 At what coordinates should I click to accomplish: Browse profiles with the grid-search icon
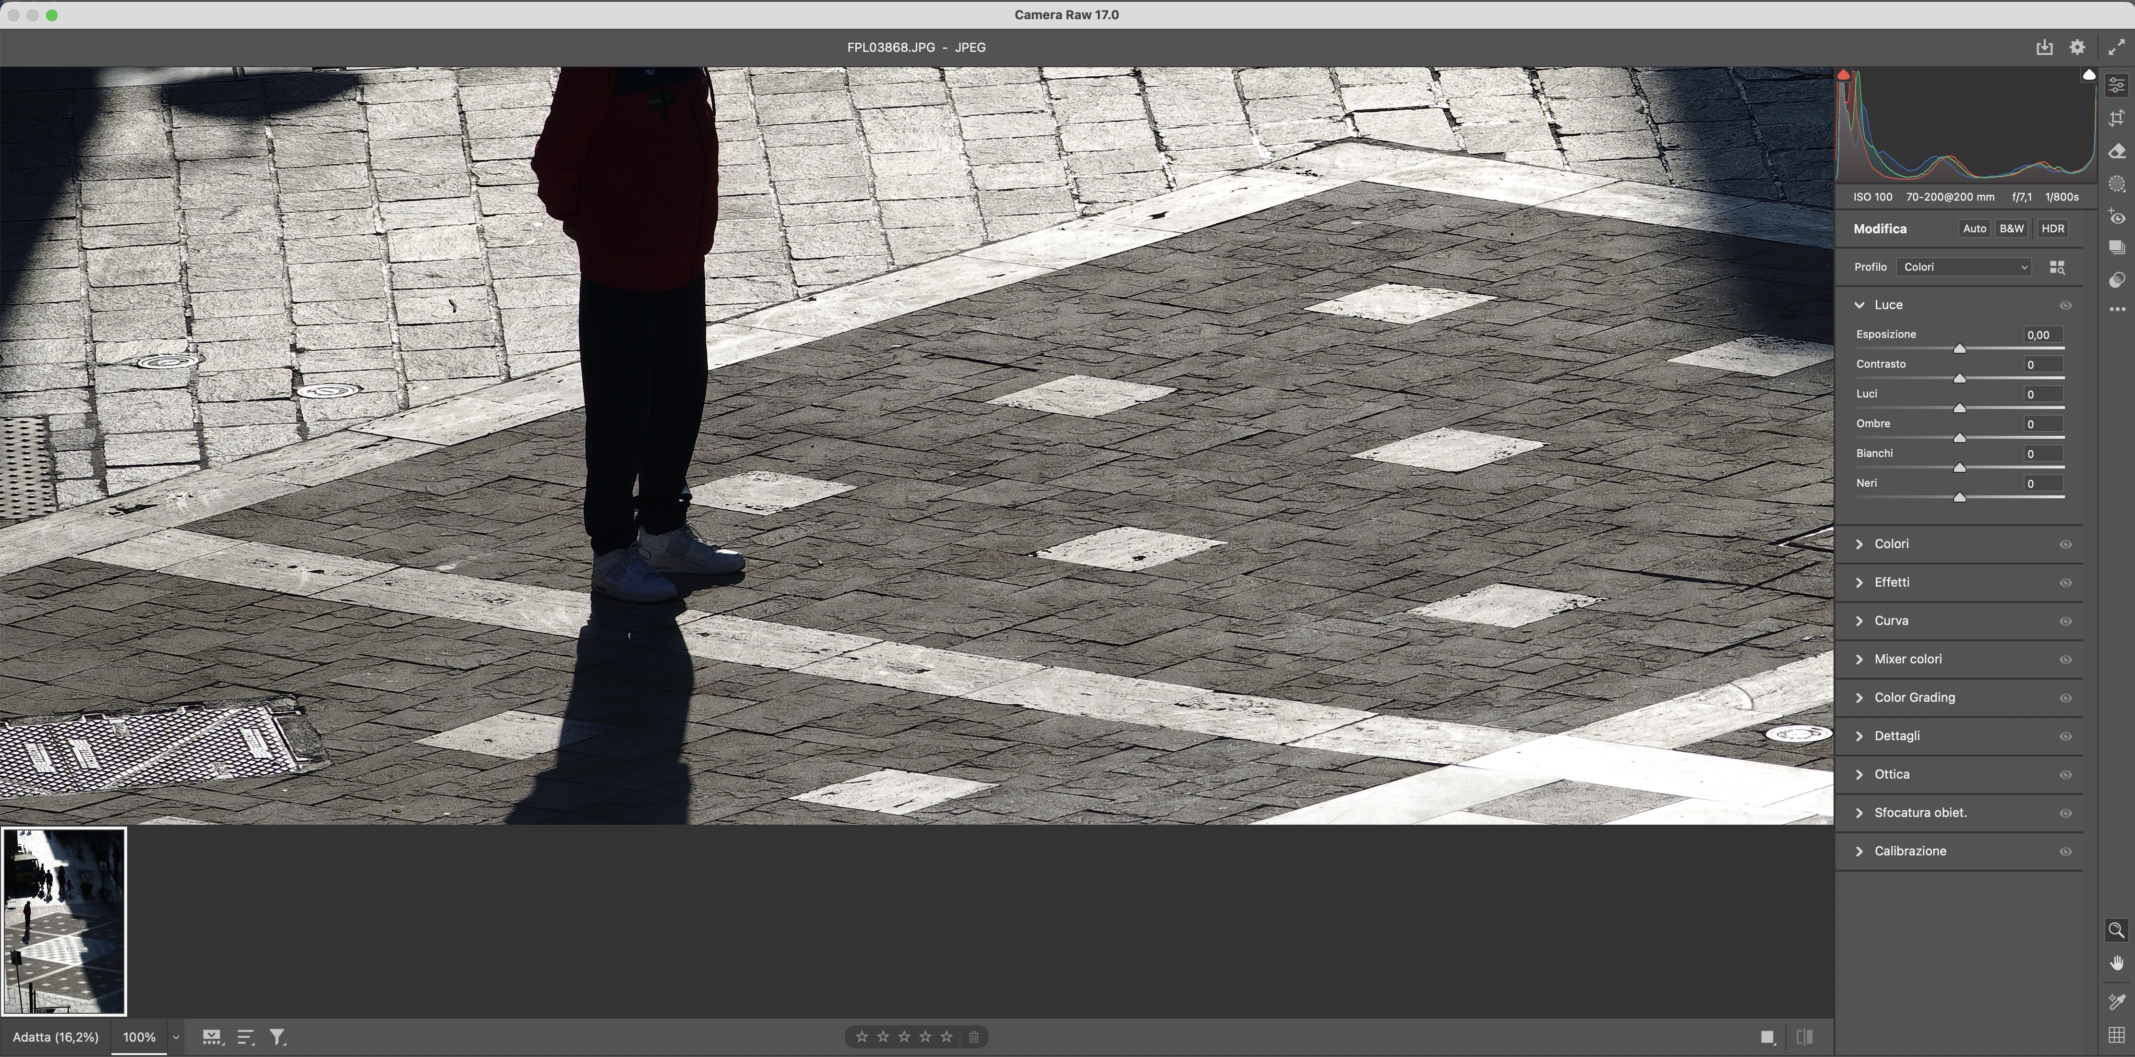pos(2057,267)
